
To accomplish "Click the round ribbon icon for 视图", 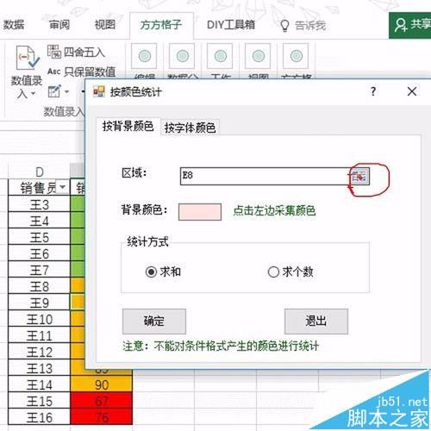I will (x=258, y=56).
